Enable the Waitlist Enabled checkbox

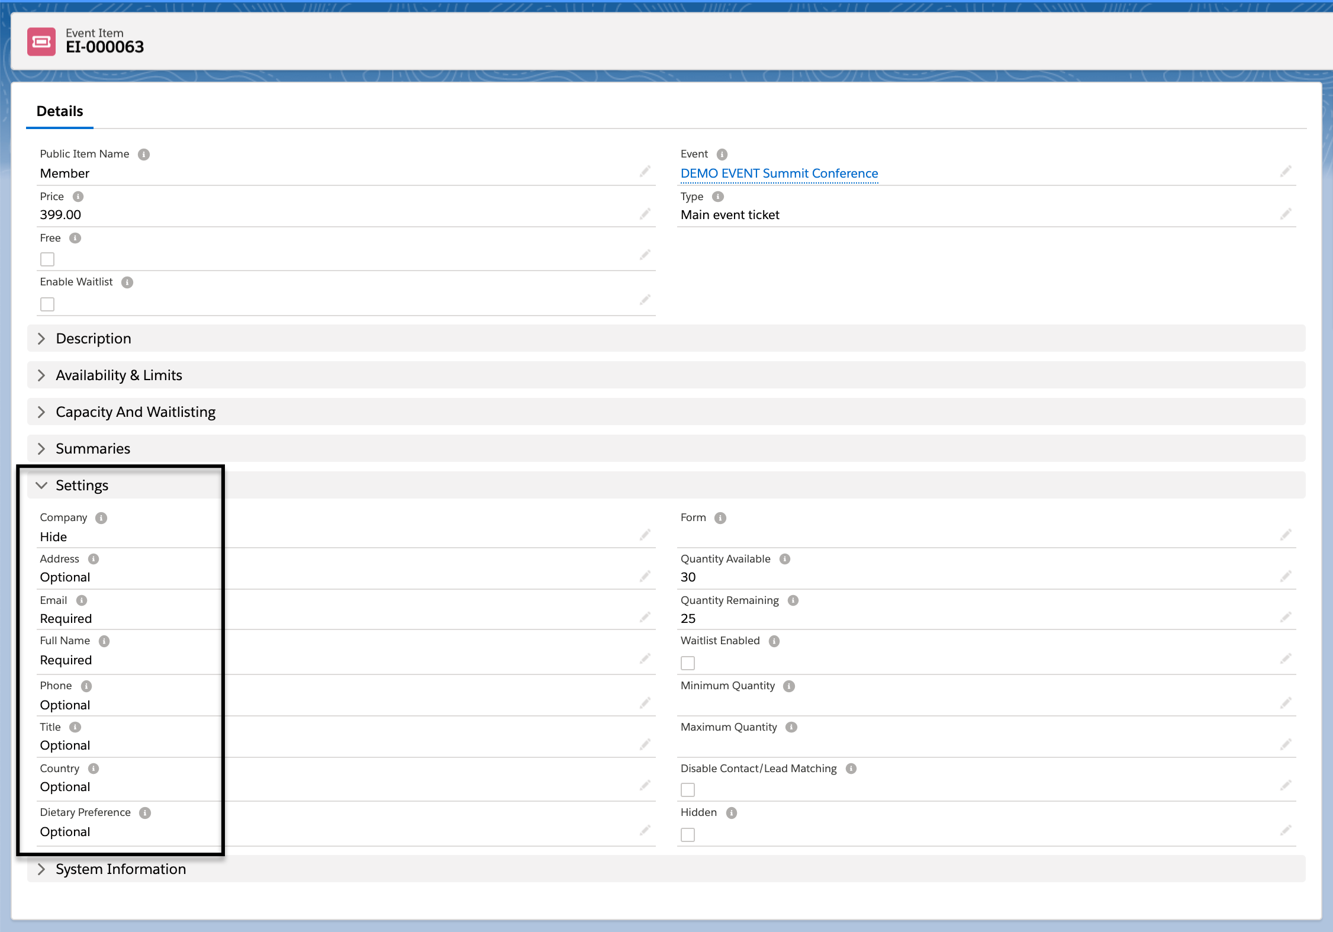pyautogui.click(x=688, y=663)
